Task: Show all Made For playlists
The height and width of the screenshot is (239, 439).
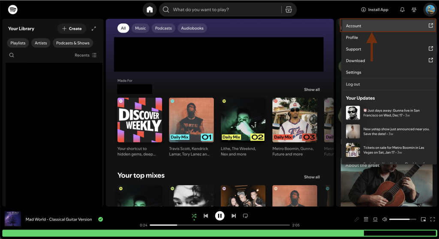Action: click(x=312, y=90)
